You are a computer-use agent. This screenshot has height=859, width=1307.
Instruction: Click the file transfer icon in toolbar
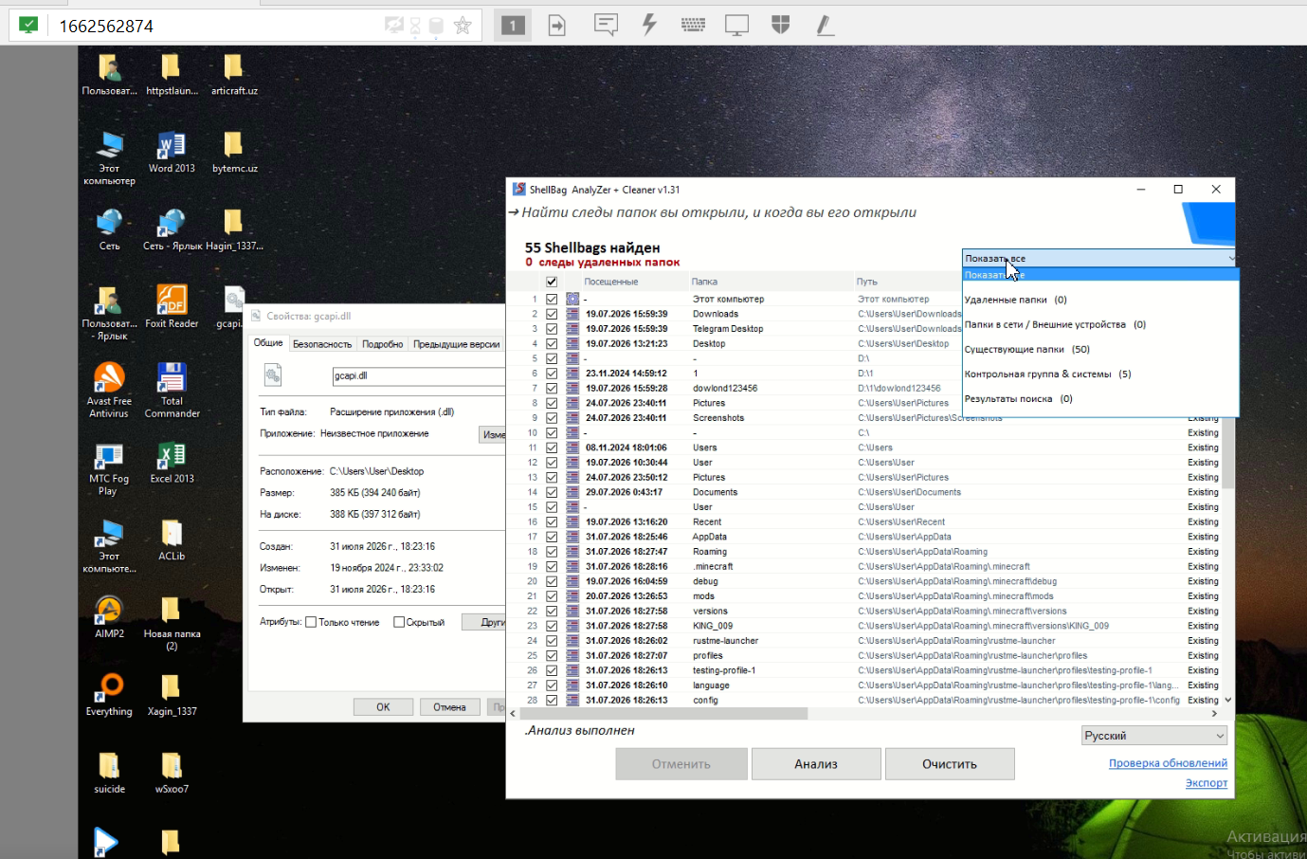pyautogui.click(x=557, y=26)
